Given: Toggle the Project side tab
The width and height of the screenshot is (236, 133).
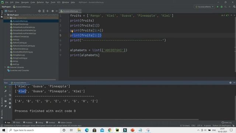Looking at the screenshot, I should point(2,14).
